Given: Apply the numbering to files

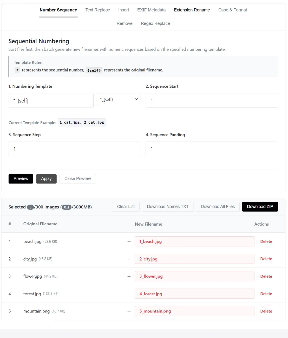Looking at the screenshot, I should pos(46,179).
